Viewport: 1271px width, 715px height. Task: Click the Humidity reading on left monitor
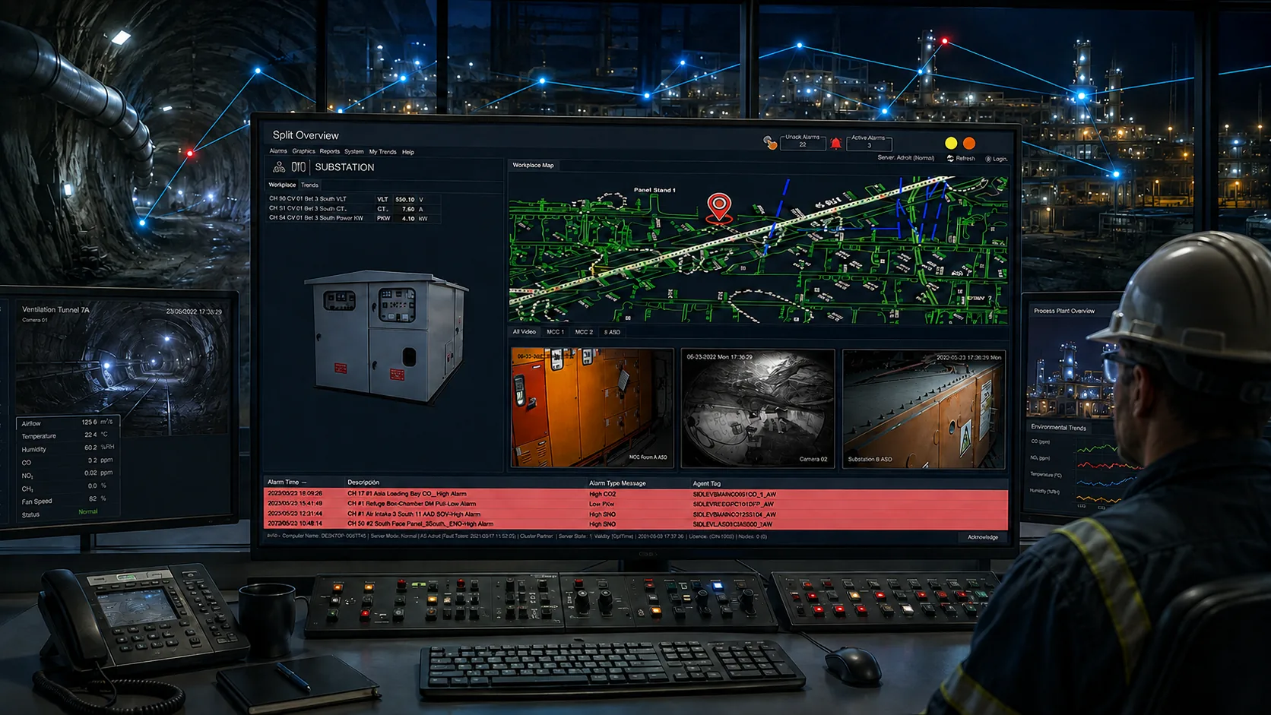tap(68, 448)
